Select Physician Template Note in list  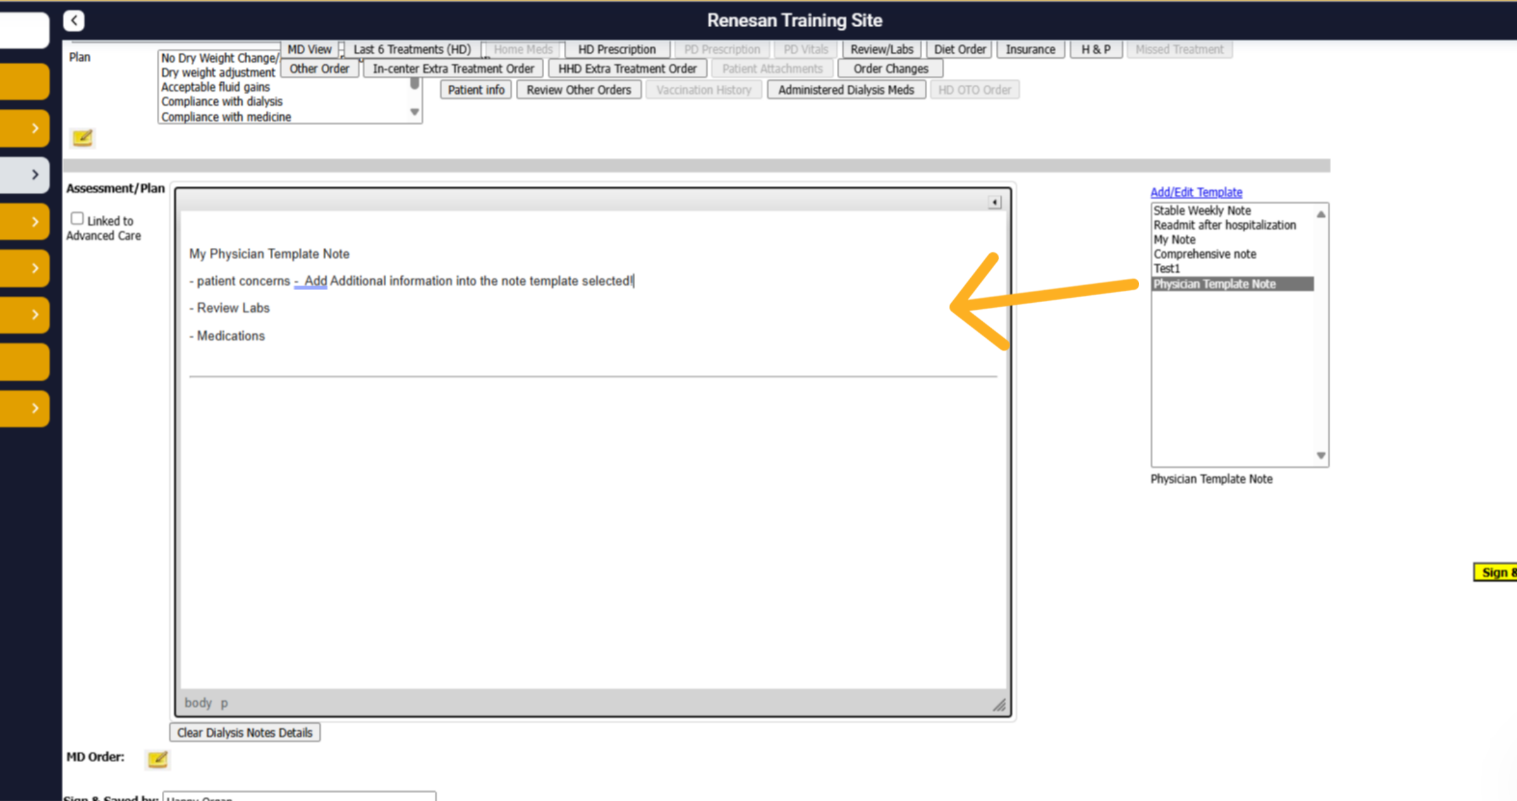1233,284
